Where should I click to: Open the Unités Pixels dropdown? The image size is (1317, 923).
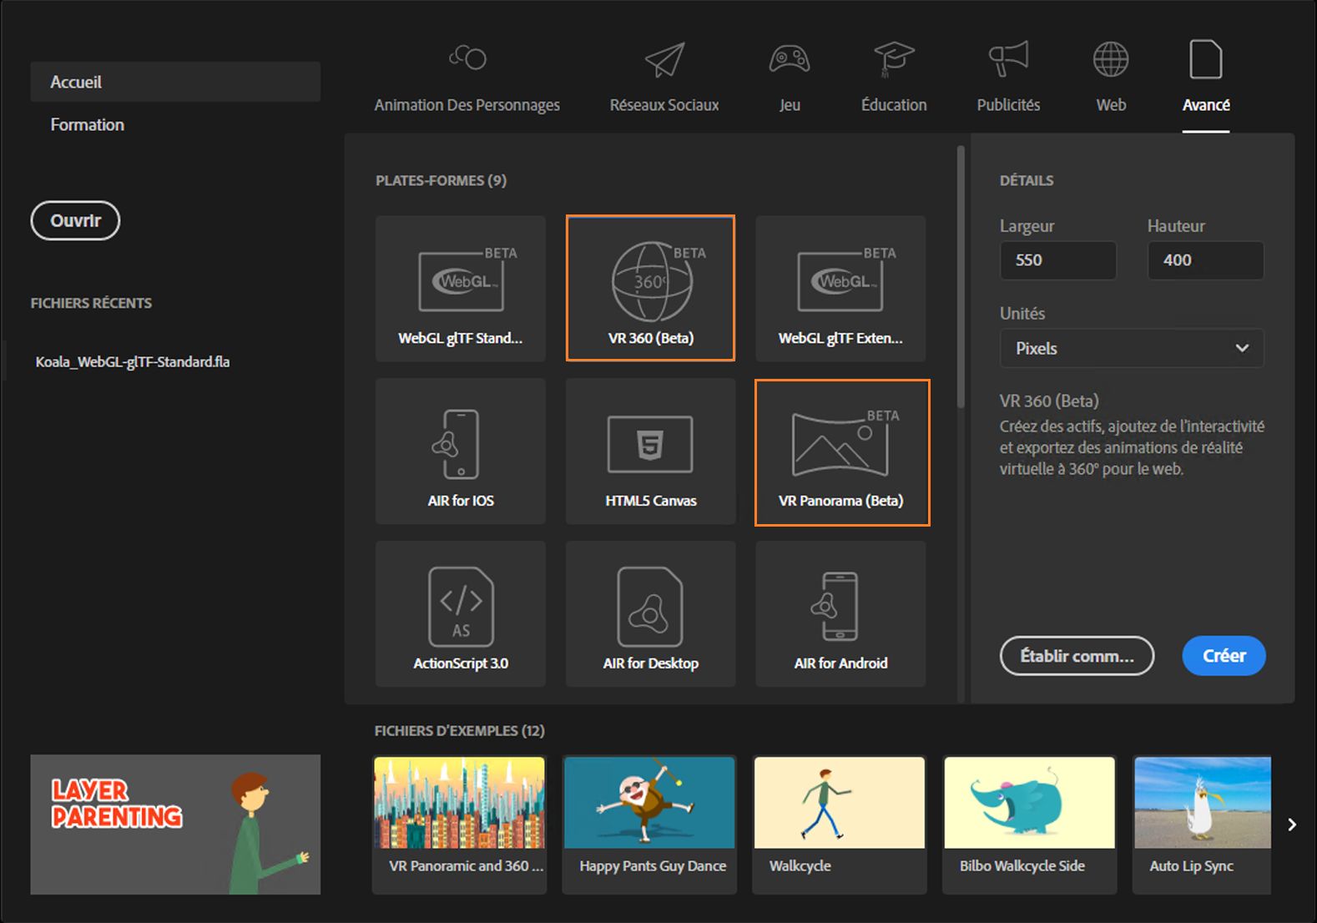pyautogui.click(x=1132, y=348)
